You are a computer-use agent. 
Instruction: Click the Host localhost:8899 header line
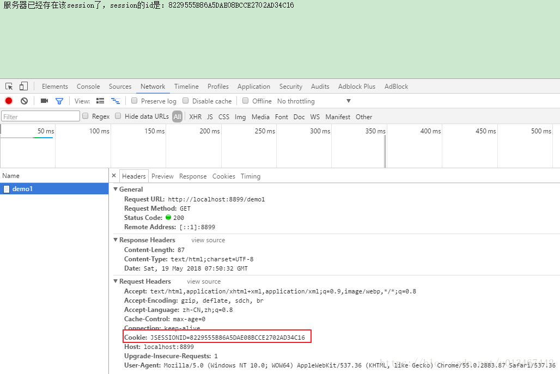pyautogui.click(x=159, y=347)
